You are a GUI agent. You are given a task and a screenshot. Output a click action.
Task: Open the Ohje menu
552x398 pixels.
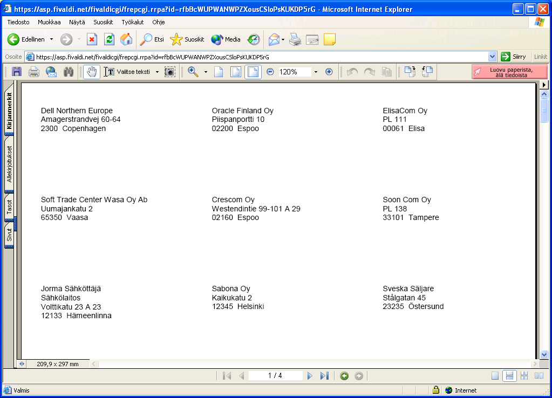coord(159,22)
